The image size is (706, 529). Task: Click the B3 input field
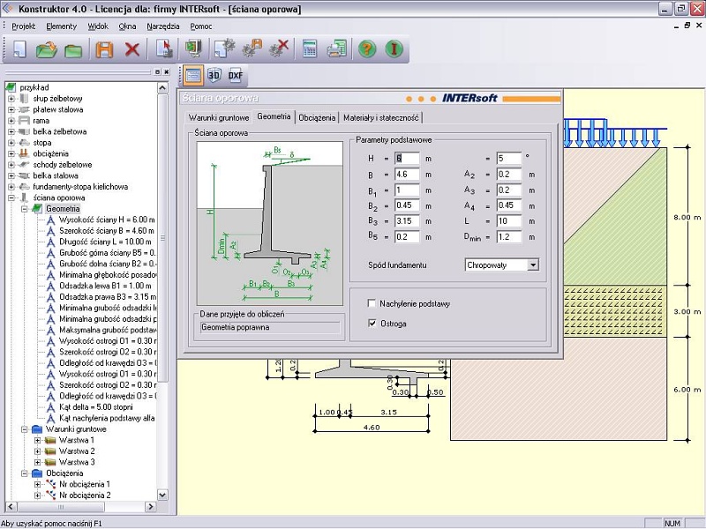(x=407, y=221)
